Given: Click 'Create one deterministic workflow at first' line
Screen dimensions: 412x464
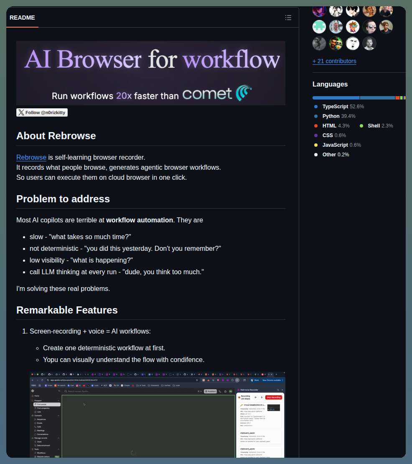Looking at the screenshot, I should tap(104, 348).
